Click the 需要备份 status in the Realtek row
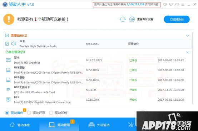Screen dimensions: 198x131 coord(133,44)
